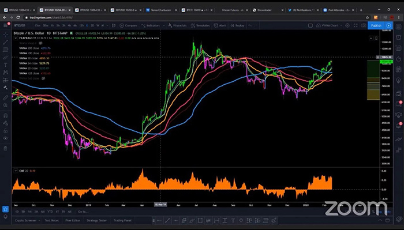The height and width of the screenshot is (230, 404).
Task: Collapse bottom panel with the up chevron
Action: coord(380,220)
